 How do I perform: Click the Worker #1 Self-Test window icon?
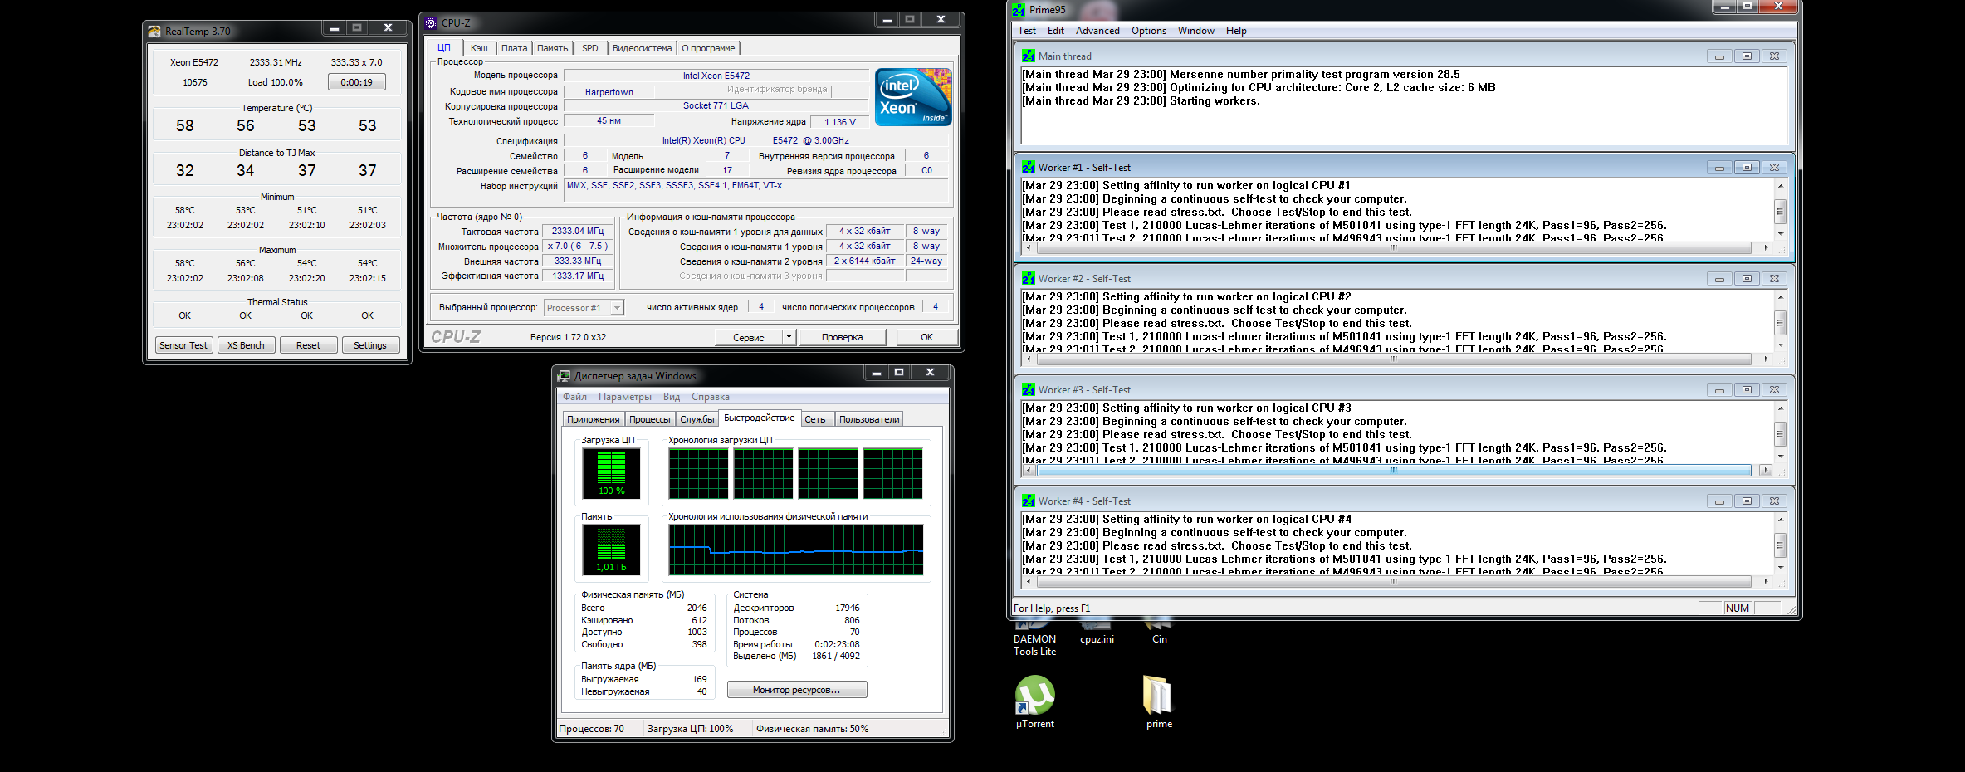[x=1029, y=168]
